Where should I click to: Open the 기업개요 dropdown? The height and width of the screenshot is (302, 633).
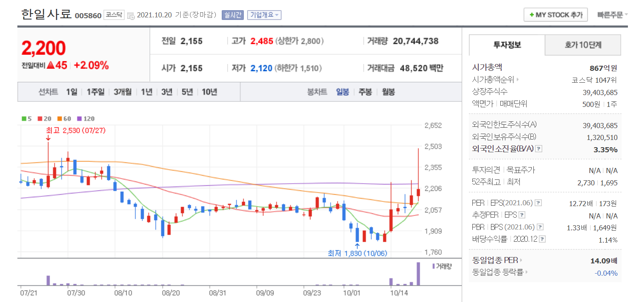tap(264, 15)
